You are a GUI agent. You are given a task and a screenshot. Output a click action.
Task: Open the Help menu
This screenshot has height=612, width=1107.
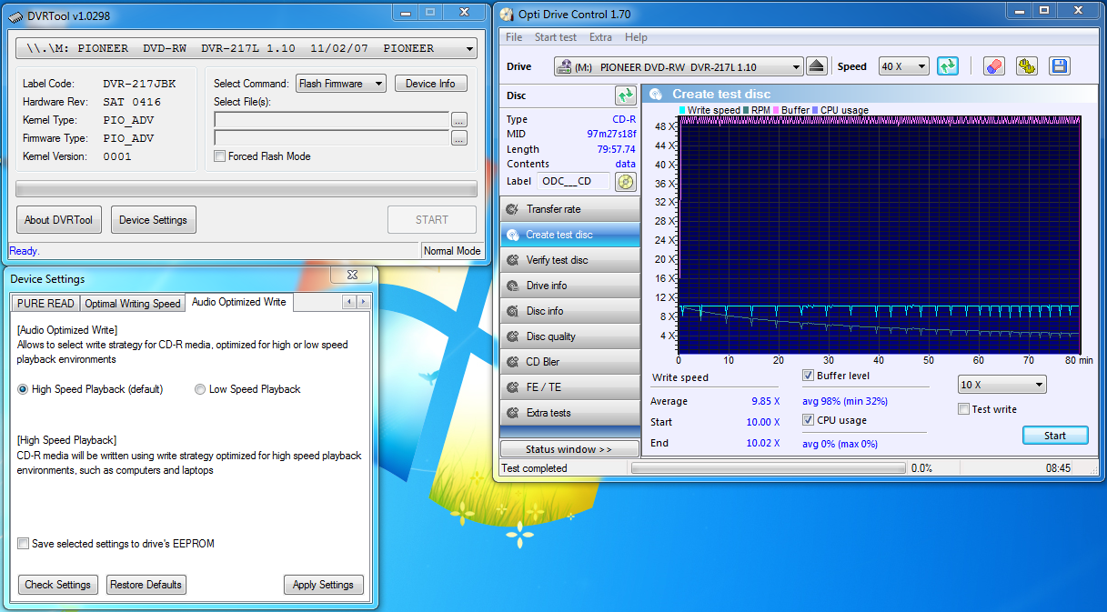click(637, 37)
